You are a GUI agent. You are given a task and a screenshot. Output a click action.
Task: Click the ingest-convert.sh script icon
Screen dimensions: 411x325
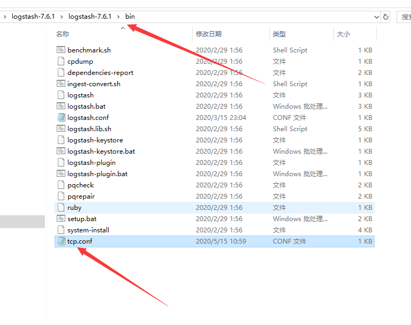pos(61,84)
